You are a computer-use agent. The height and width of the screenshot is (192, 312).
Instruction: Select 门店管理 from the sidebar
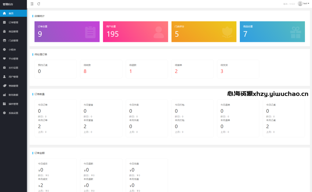13,41
